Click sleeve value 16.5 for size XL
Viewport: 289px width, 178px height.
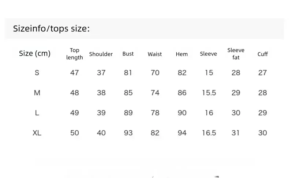(x=209, y=133)
